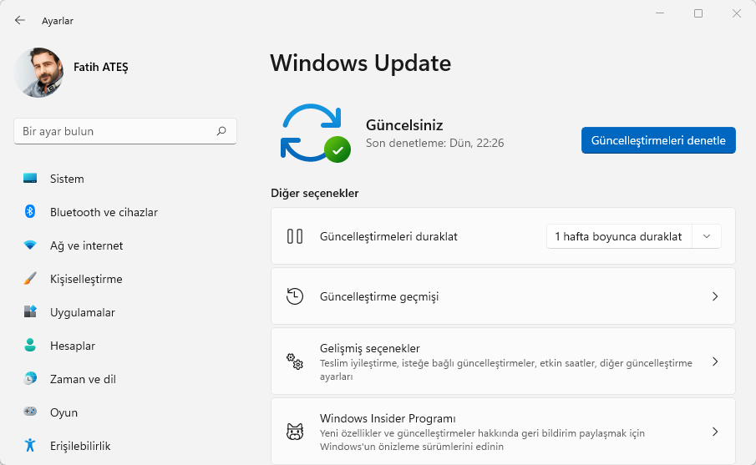Screen dimensions: 756x465
Task: Expand the pause duration dropdown arrow
Action: tap(707, 236)
